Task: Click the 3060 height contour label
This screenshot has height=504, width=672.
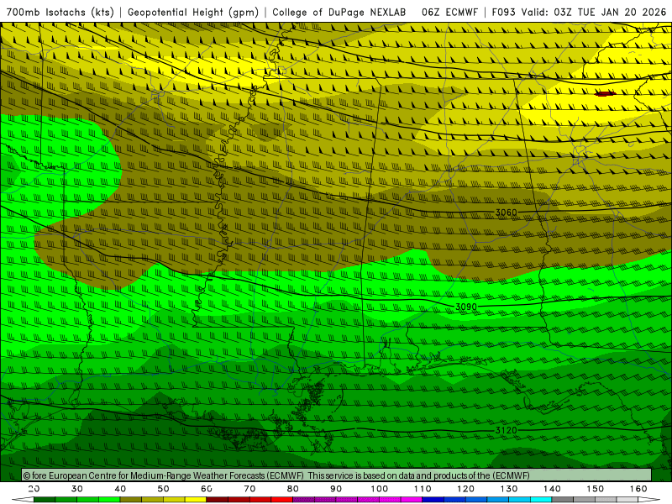Action: point(507,213)
